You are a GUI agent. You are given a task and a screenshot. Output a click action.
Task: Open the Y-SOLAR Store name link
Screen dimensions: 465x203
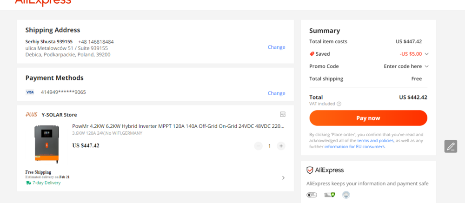pyautogui.click(x=59, y=115)
